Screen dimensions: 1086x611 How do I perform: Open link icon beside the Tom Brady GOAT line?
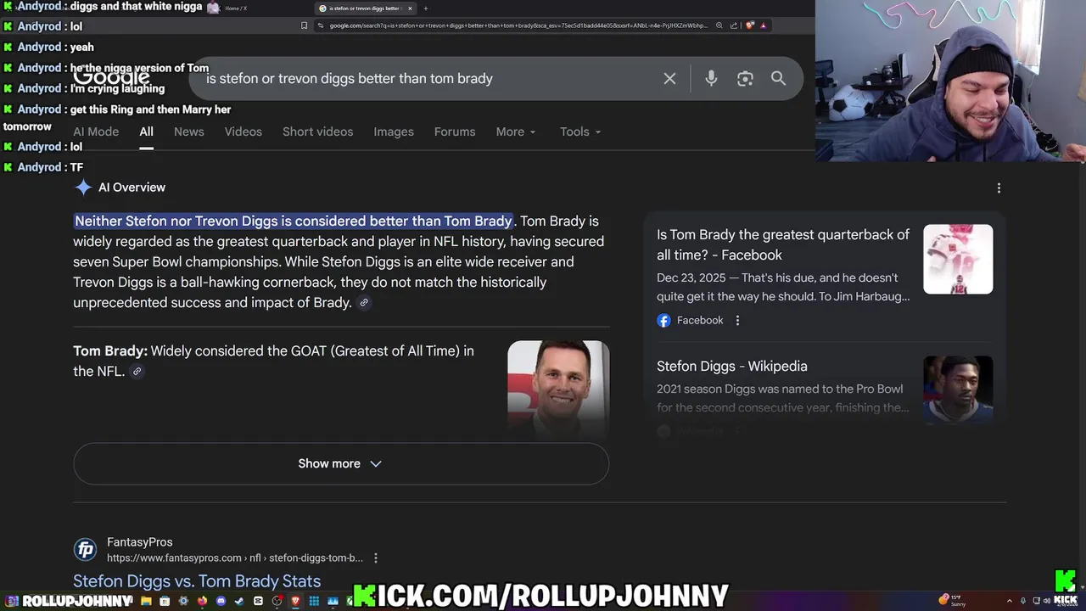point(137,371)
